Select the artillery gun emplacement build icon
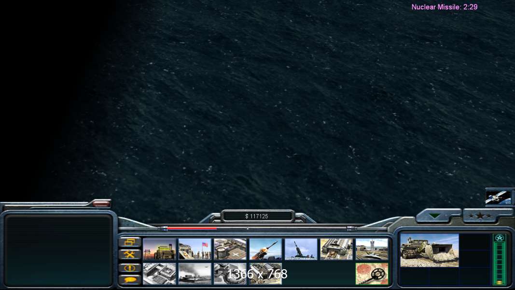515x290 pixels. 301,249
